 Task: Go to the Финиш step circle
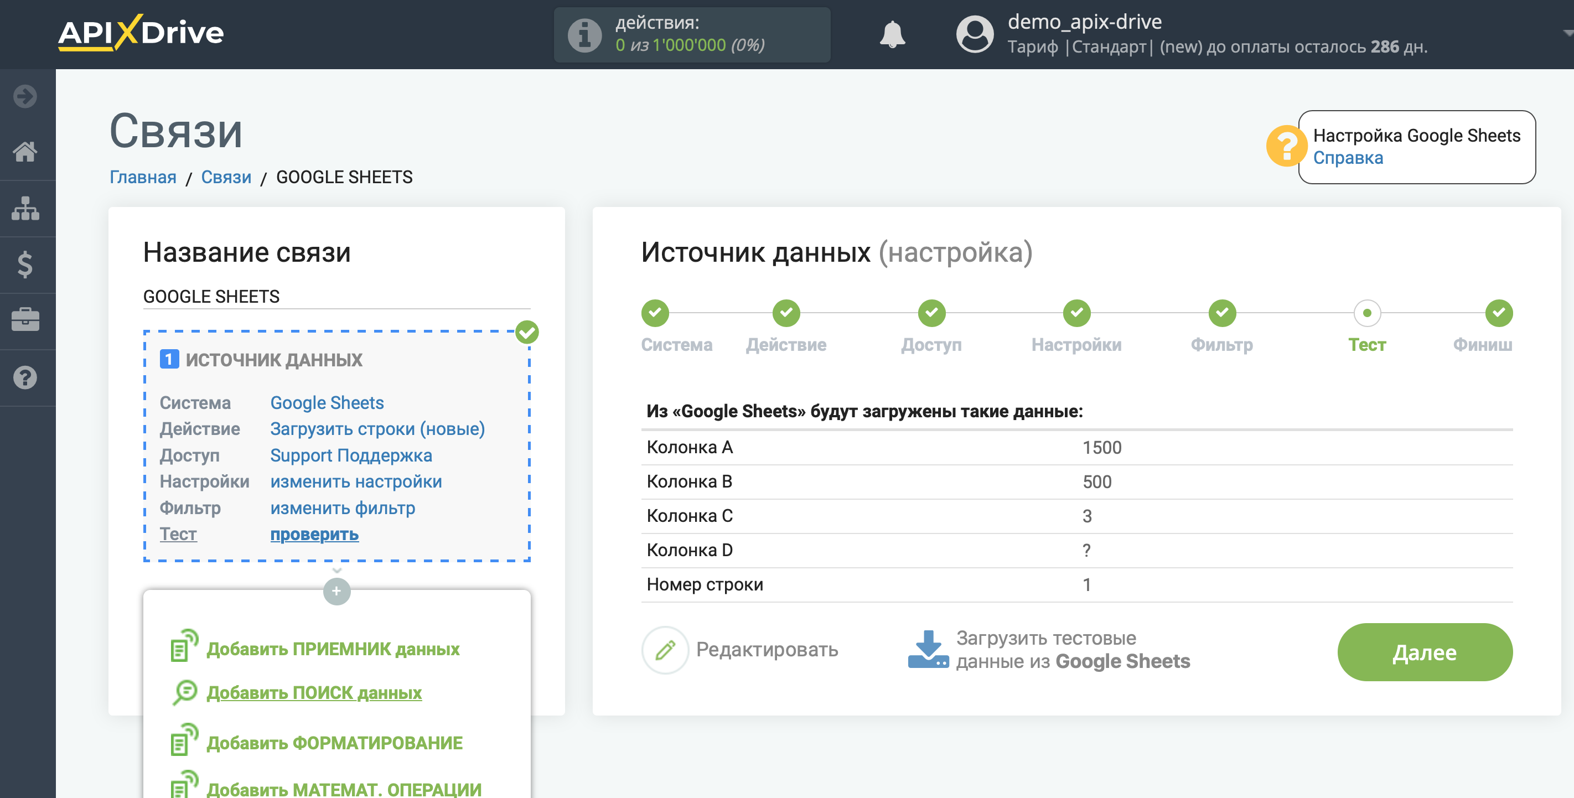pyautogui.click(x=1499, y=313)
